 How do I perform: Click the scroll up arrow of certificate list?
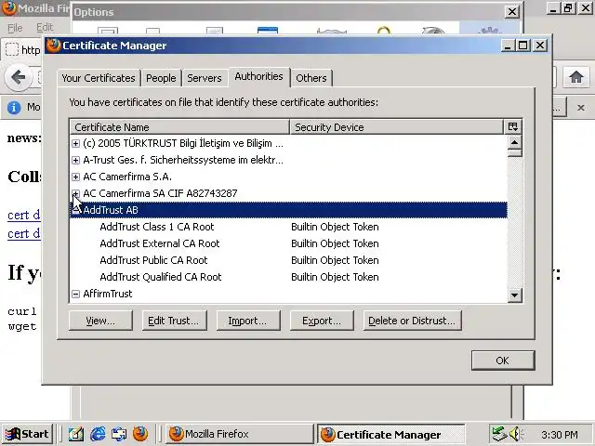coord(514,142)
